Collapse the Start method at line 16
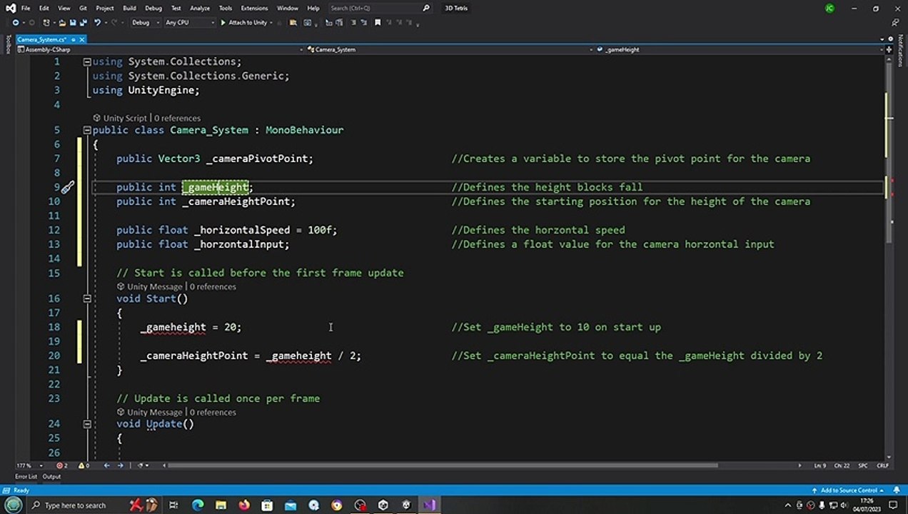Image resolution: width=908 pixels, height=514 pixels. coord(86,298)
